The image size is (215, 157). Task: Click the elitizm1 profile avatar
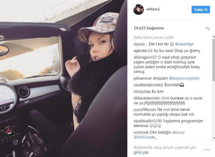[139, 10]
